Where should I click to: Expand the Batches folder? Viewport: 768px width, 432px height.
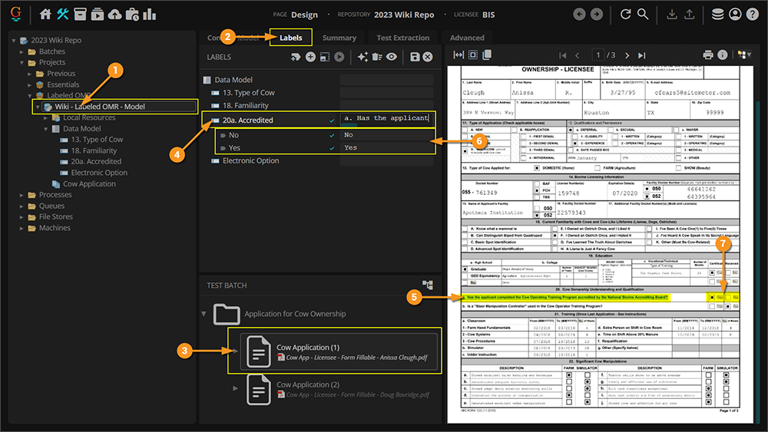(x=23, y=51)
